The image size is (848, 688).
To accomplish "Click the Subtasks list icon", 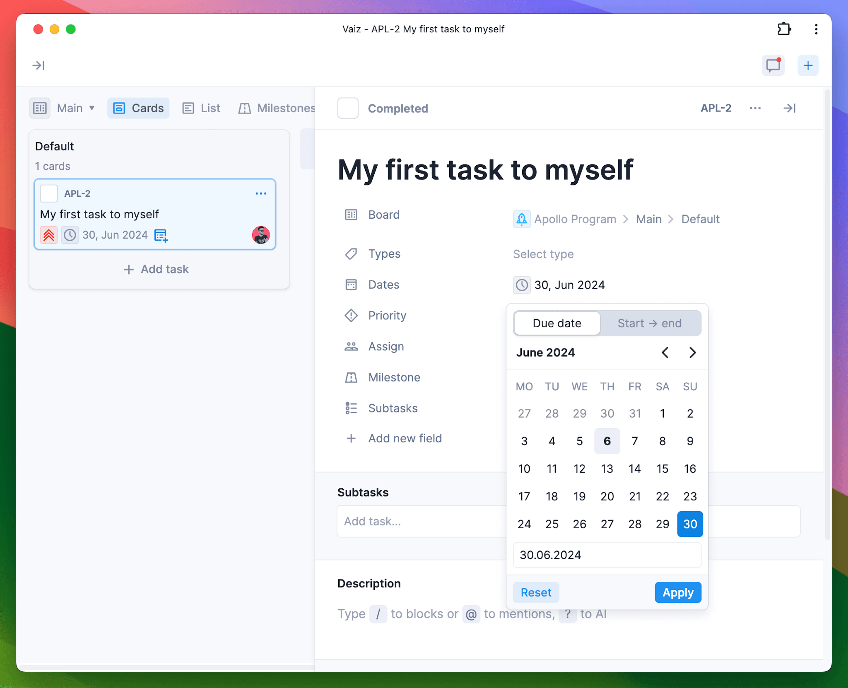I will coord(350,408).
